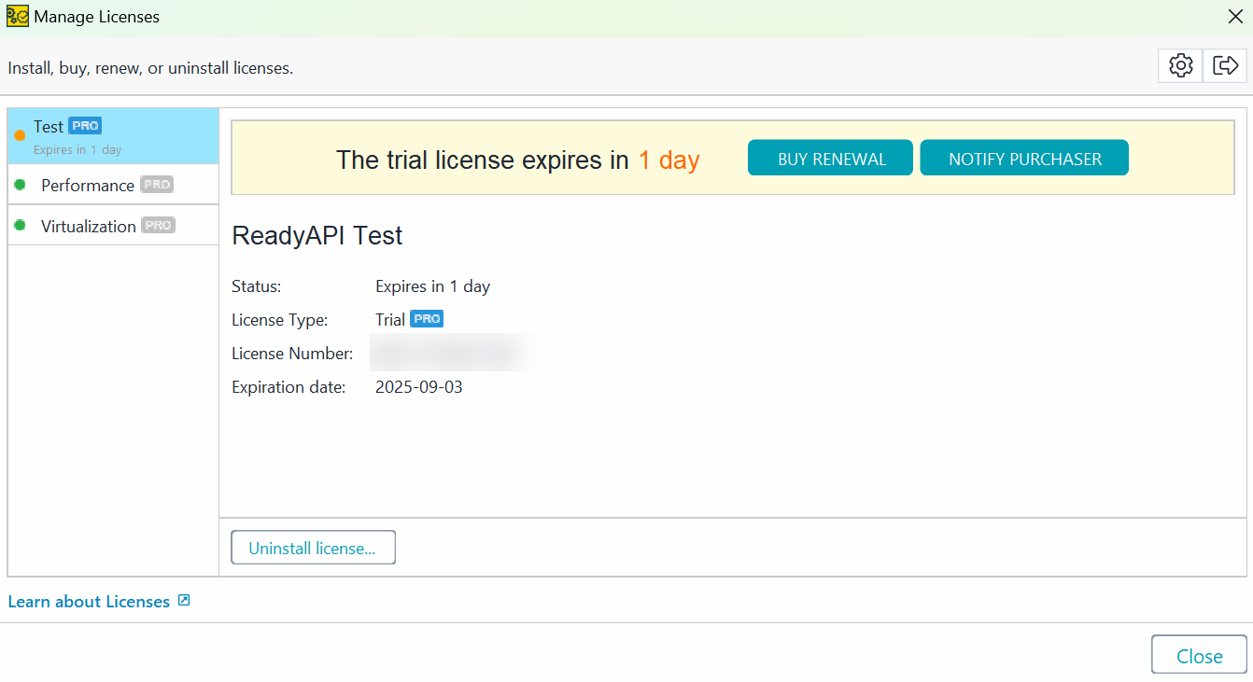Click the external-link icon after Learn about Licenses
This screenshot has width=1253, height=682.
(184, 601)
